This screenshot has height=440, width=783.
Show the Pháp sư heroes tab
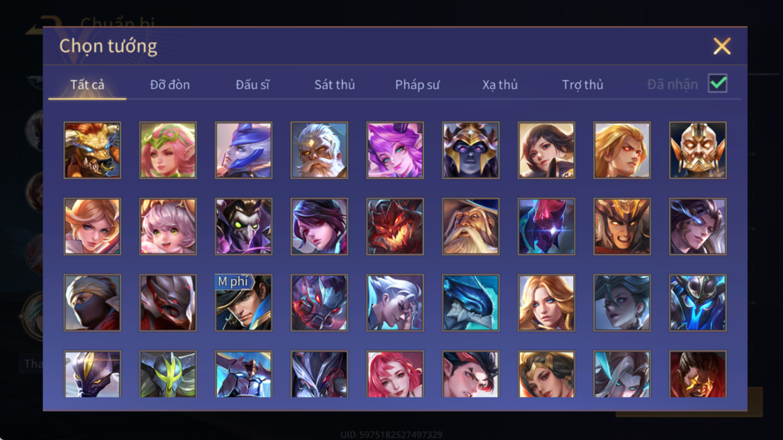417,85
